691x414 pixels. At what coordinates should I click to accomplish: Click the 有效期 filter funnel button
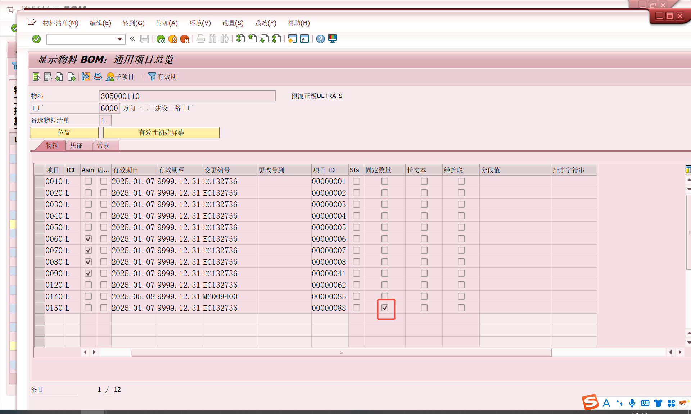(x=162, y=77)
